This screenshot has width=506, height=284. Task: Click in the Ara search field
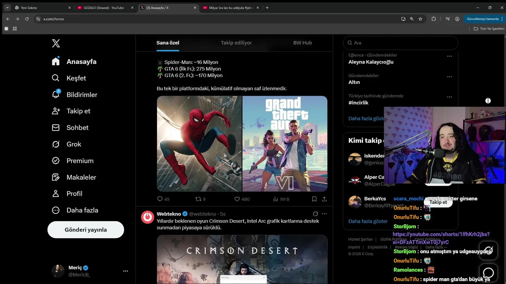[x=400, y=43]
